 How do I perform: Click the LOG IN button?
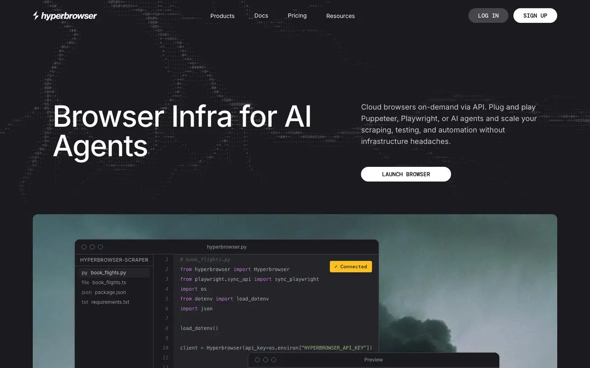pos(488,16)
